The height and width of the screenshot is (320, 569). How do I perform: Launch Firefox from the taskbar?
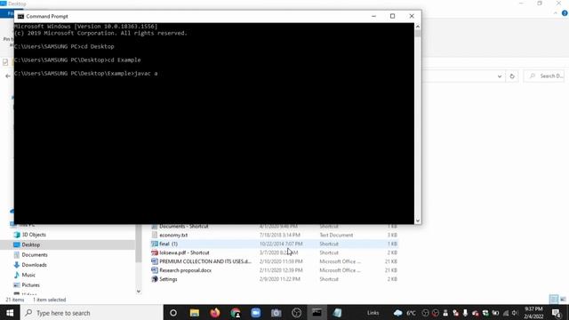point(215,313)
